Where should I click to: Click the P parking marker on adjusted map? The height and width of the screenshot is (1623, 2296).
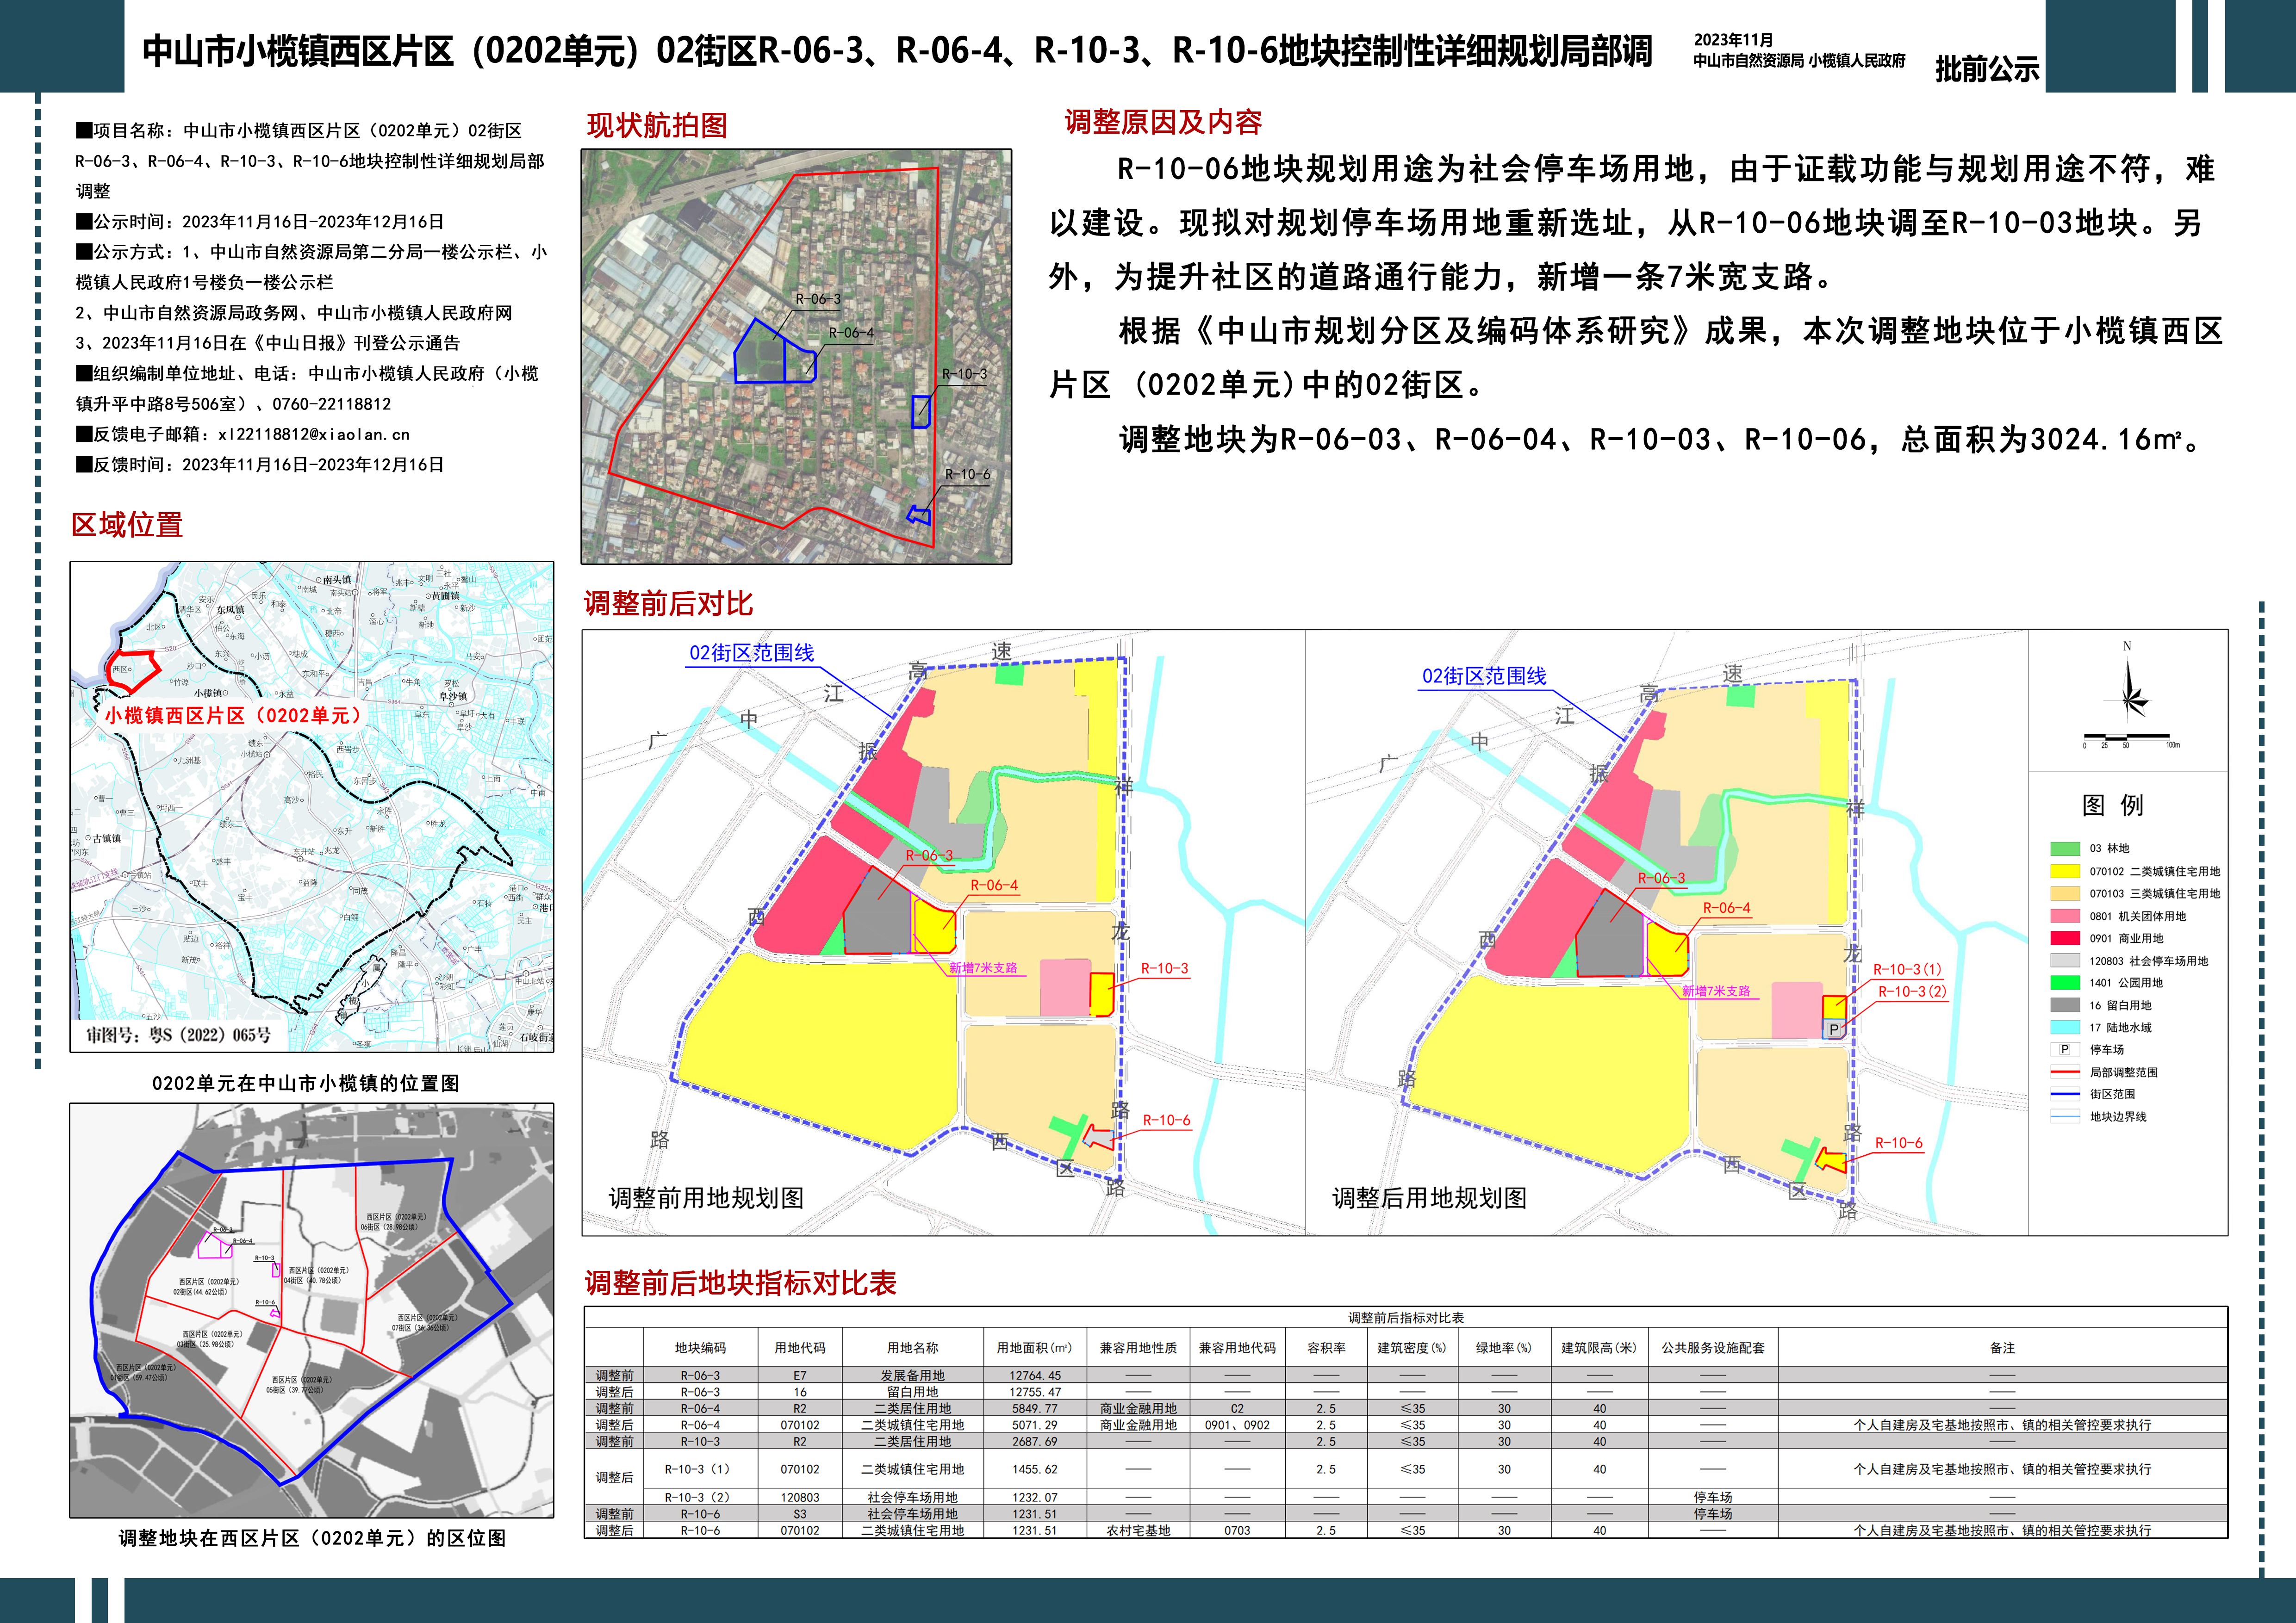click(x=1834, y=1029)
